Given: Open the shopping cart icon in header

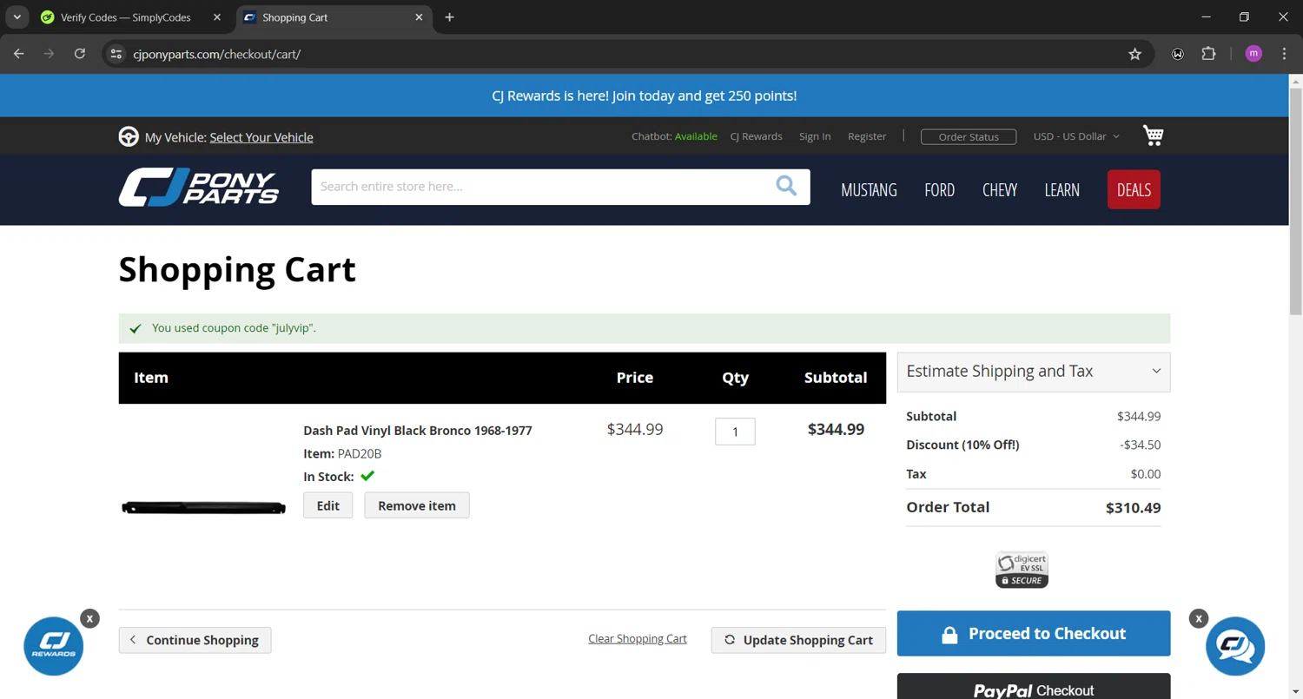Looking at the screenshot, I should (1153, 135).
